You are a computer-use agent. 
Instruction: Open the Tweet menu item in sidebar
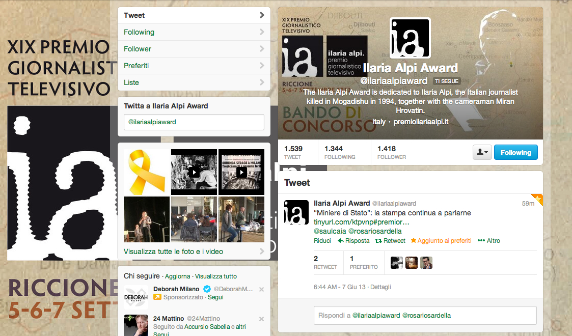pos(194,15)
